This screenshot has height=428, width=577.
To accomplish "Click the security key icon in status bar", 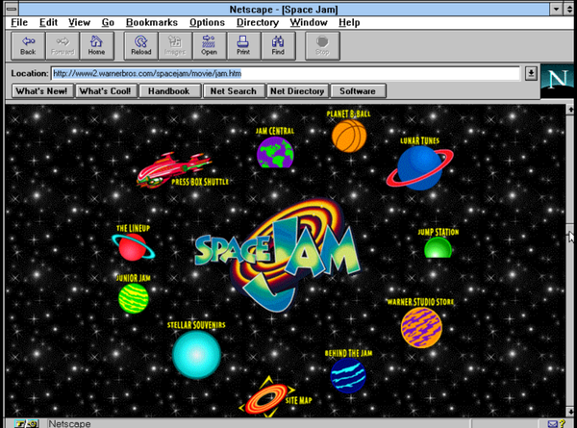I will [27, 424].
